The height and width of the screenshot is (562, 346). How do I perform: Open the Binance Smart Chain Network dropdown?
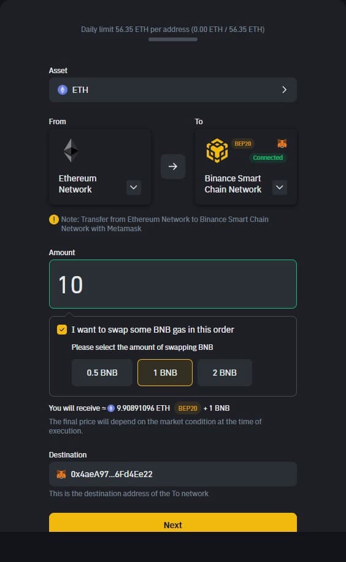[x=280, y=188]
